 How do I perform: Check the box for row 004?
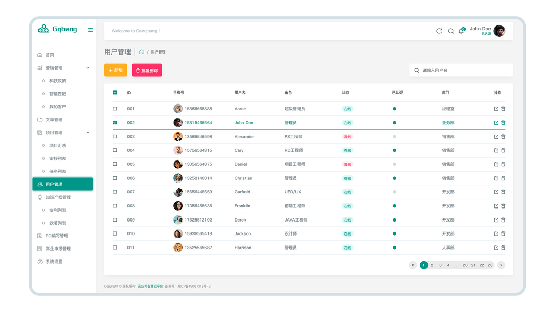click(x=114, y=150)
